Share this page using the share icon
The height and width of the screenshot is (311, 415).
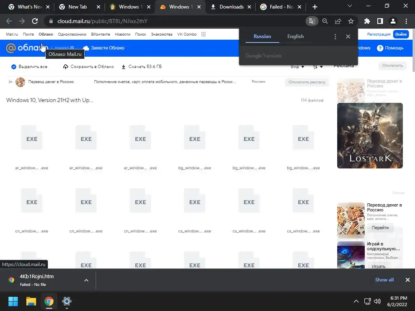click(338, 21)
